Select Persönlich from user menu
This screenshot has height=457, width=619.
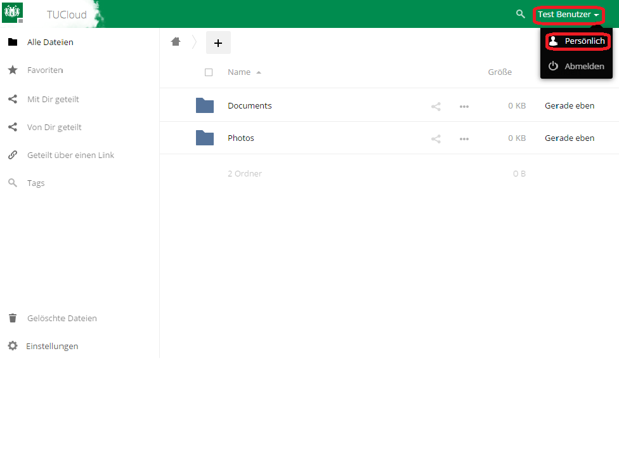pyautogui.click(x=577, y=41)
